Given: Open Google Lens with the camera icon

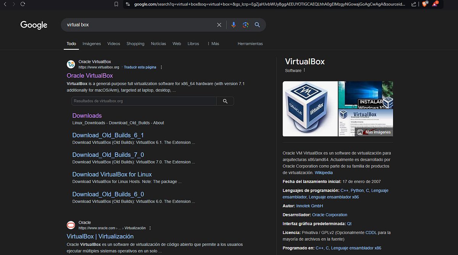Looking at the screenshot, I should pyautogui.click(x=245, y=24).
